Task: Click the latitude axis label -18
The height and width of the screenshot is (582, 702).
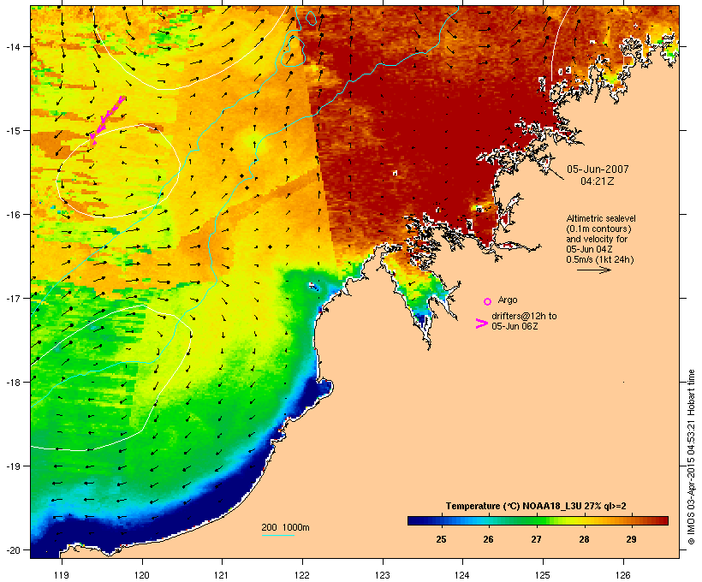Action: [x=12, y=382]
